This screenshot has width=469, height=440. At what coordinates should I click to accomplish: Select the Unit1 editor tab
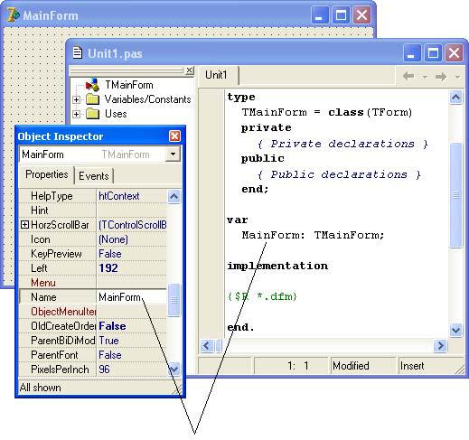(216, 75)
